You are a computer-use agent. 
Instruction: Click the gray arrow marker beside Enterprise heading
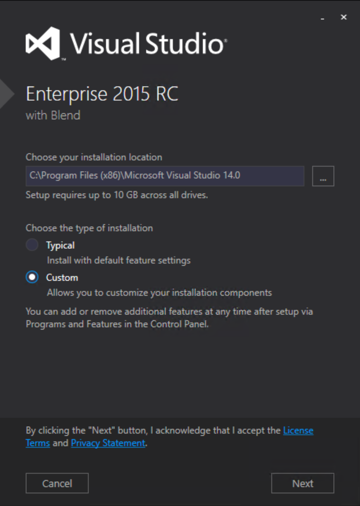coord(6,94)
